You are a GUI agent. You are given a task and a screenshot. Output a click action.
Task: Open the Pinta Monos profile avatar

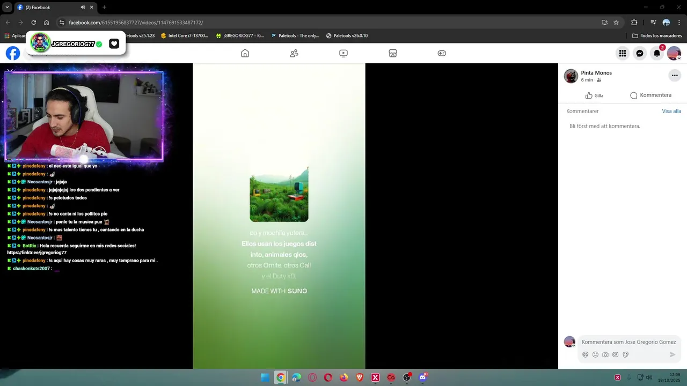click(571, 76)
